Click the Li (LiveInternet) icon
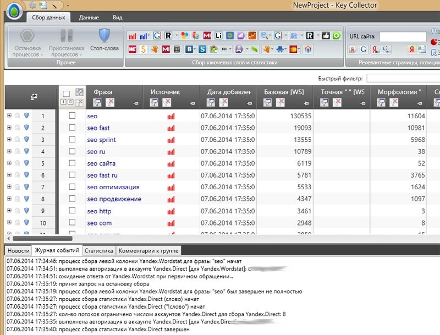This screenshot has height=335, width=440. [218, 36]
